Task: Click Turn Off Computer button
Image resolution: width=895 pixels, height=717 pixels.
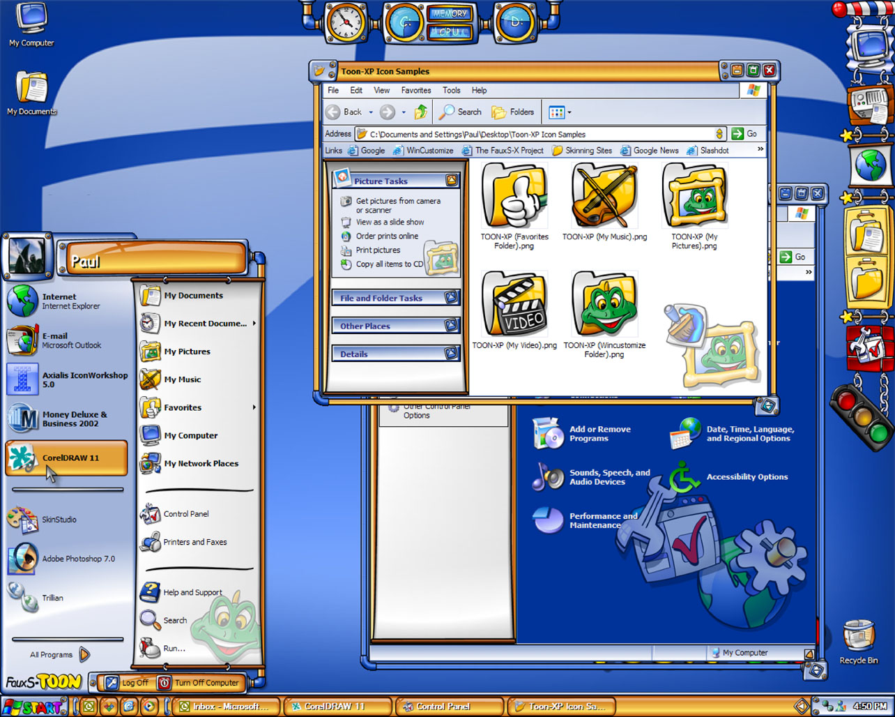Action: pos(199,683)
